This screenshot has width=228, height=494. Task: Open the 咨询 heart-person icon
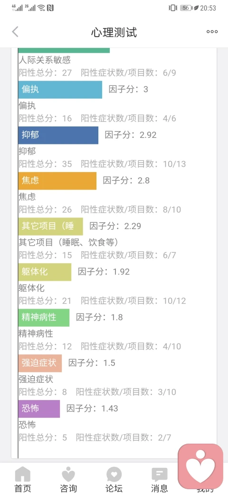point(68,474)
